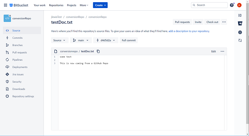Select Commits in the sidebar
The width and height of the screenshot is (249, 136).
(22, 38)
